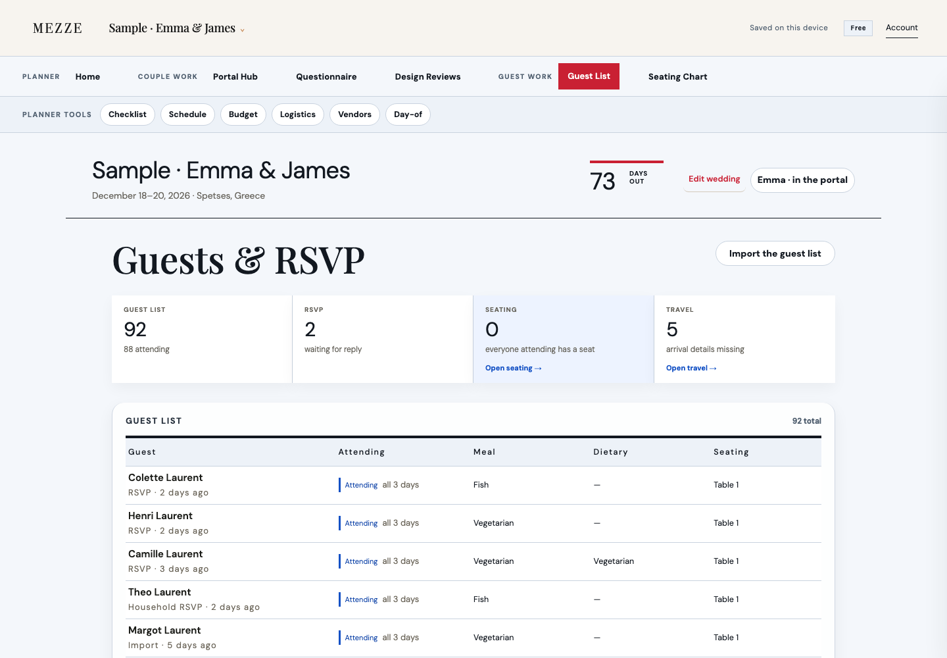Select guest Camille Laurent
947x658 pixels.
coord(165,554)
